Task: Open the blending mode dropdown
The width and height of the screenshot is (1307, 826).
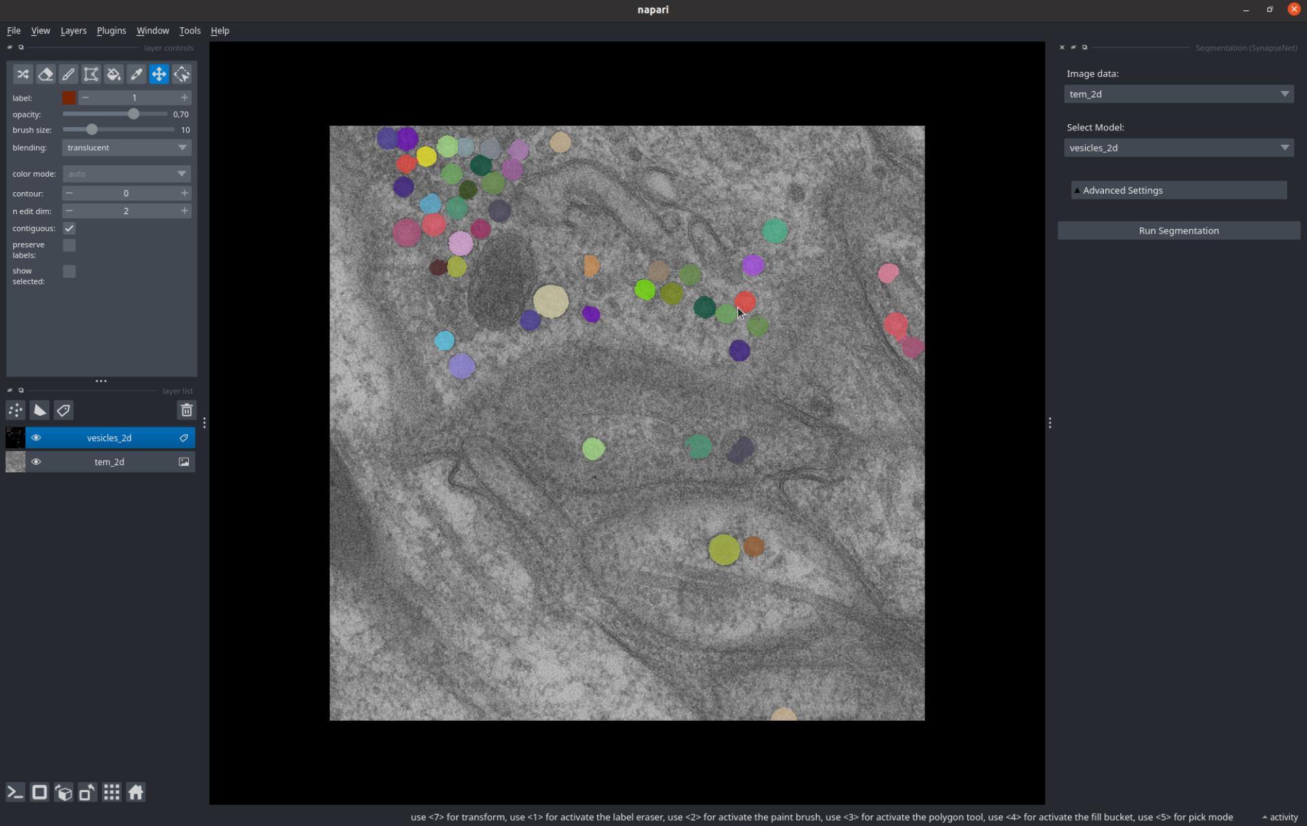Action: point(126,147)
